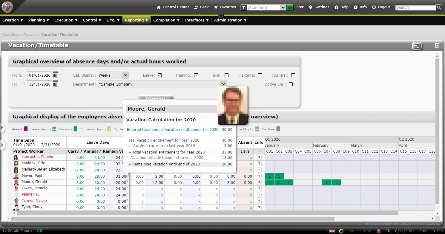Open the calendar picker for To date
Viewport: 445px width, 234px height.
point(55,84)
